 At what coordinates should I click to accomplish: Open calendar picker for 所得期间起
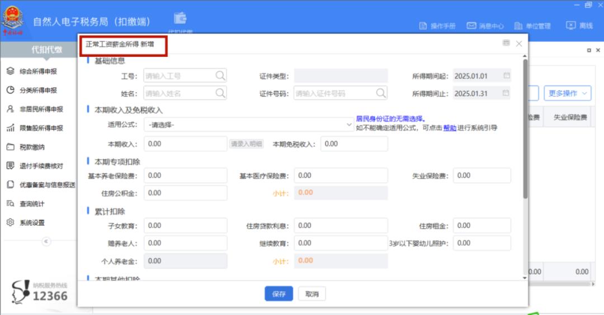506,76
